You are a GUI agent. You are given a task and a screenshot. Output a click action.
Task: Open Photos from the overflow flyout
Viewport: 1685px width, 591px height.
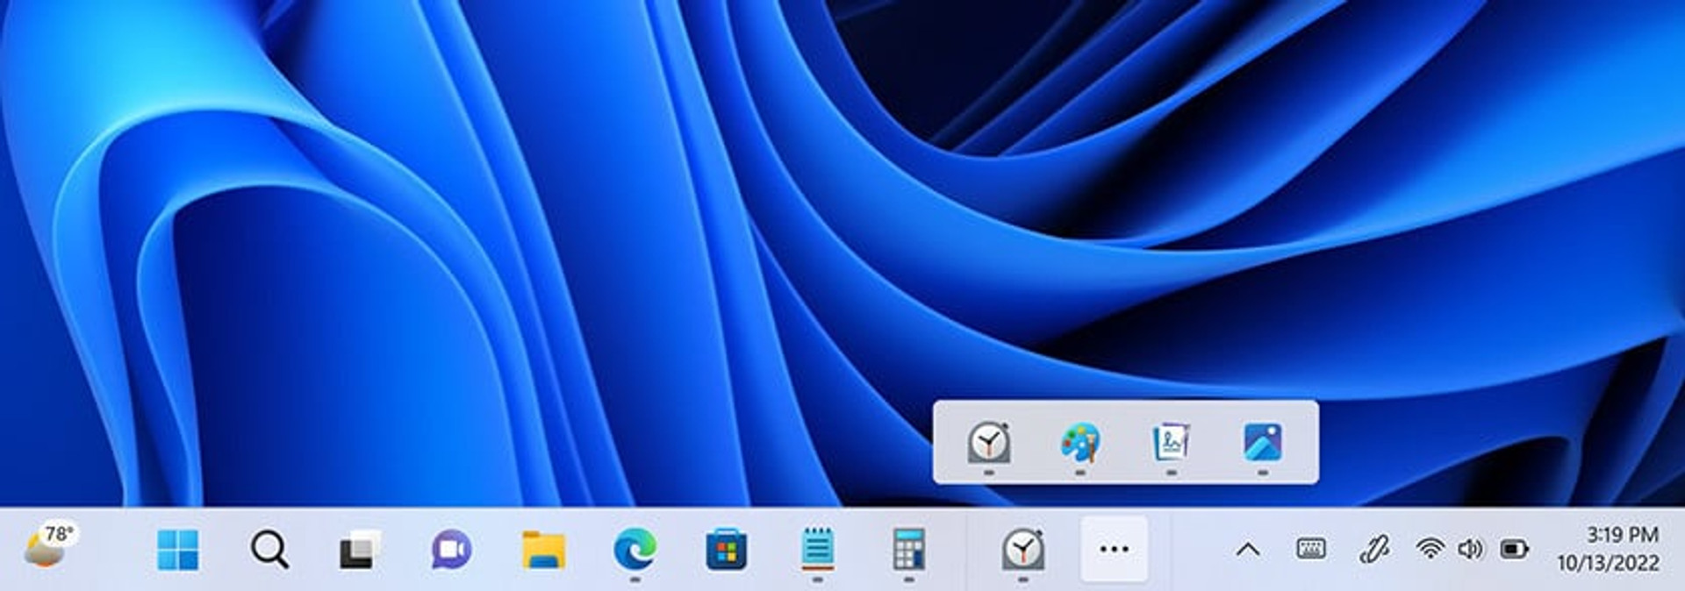[x=1263, y=442]
